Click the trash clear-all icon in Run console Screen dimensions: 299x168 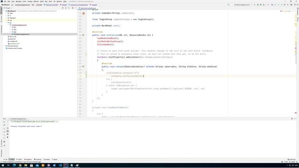coord(7,137)
